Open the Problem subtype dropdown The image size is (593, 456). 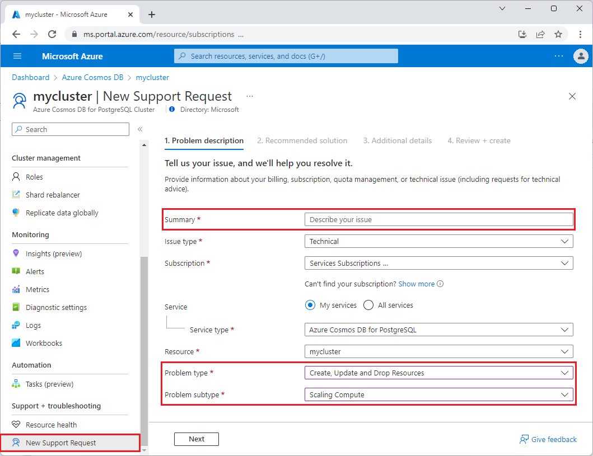pos(438,394)
